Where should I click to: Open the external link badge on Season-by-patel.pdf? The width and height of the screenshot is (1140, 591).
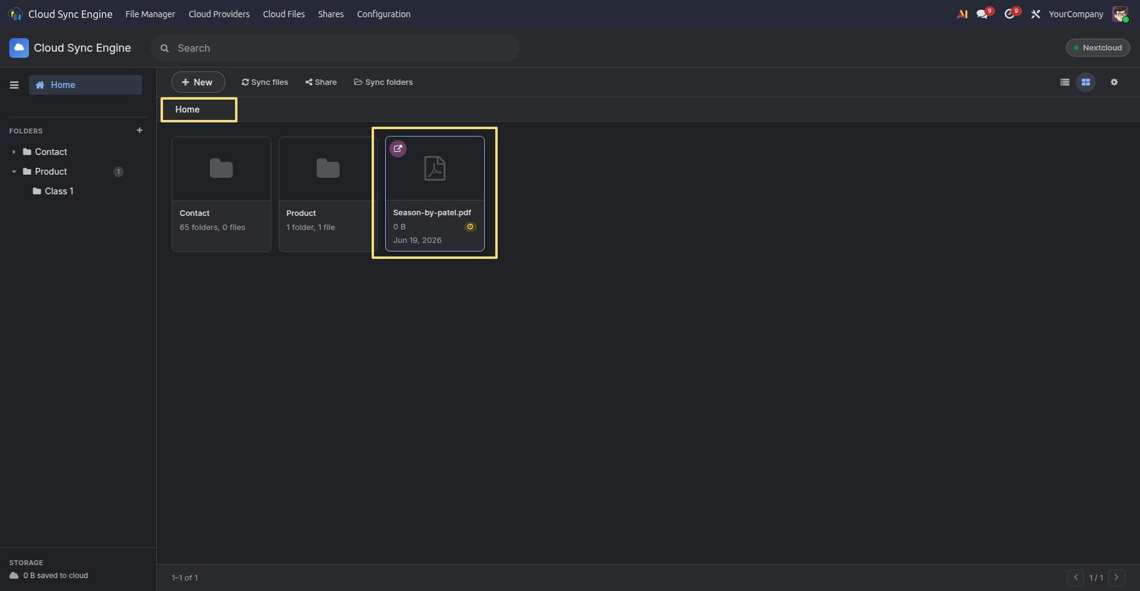point(398,149)
